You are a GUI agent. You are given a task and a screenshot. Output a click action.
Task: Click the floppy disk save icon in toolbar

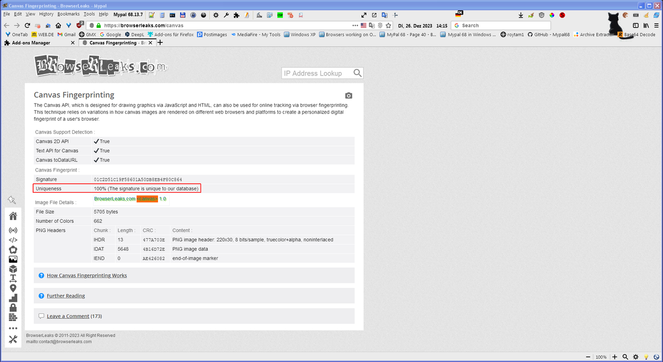182,15
